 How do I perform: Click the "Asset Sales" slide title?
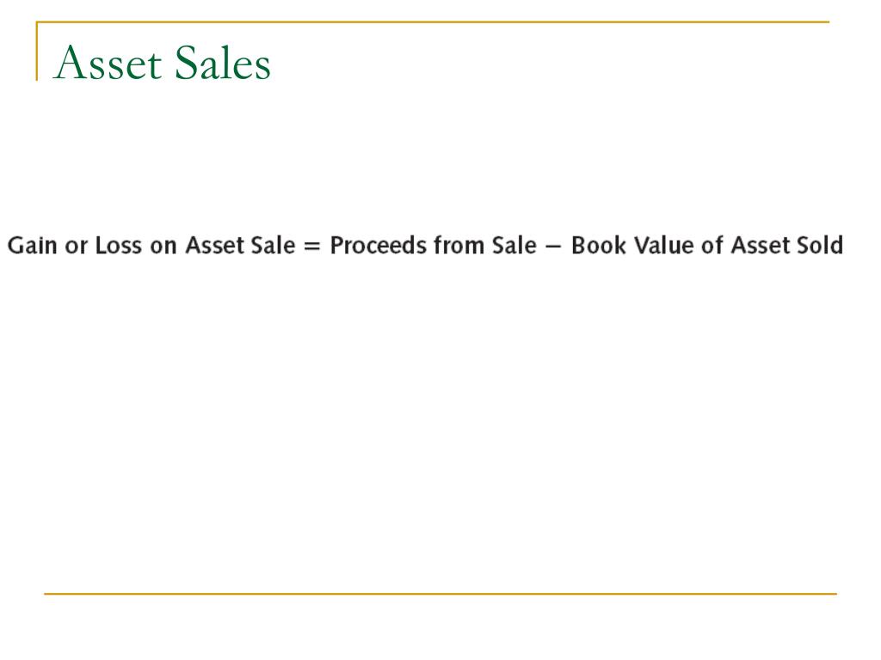point(162,62)
